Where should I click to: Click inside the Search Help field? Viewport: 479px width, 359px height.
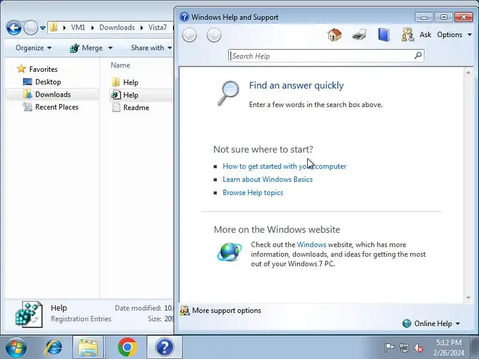[x=321, y=56]
